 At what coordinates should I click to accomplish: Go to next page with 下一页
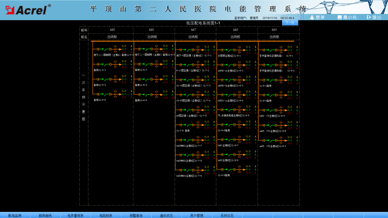point(290,23)
